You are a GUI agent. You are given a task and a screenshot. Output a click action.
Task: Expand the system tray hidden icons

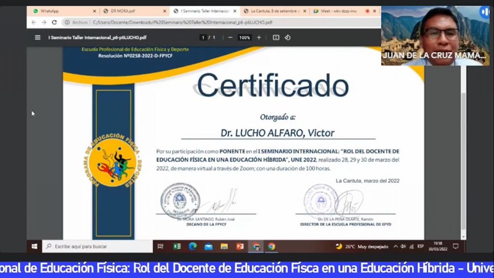click(x=396, y=247)
